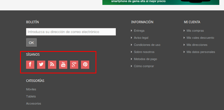Go to Mis direcciones

pyautogui.click(x=197, y=45)
